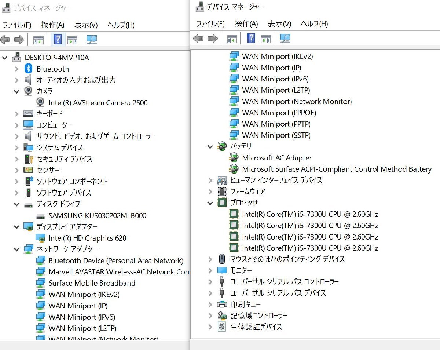The image size is (440, 350).
Task: Click properties pane icon in right window toolbar
Action: pyautogui.click(x=232, y=39)
